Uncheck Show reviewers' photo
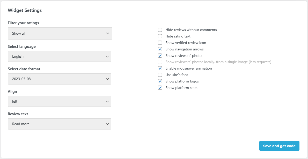308x159 pixels. coord(160,55)
